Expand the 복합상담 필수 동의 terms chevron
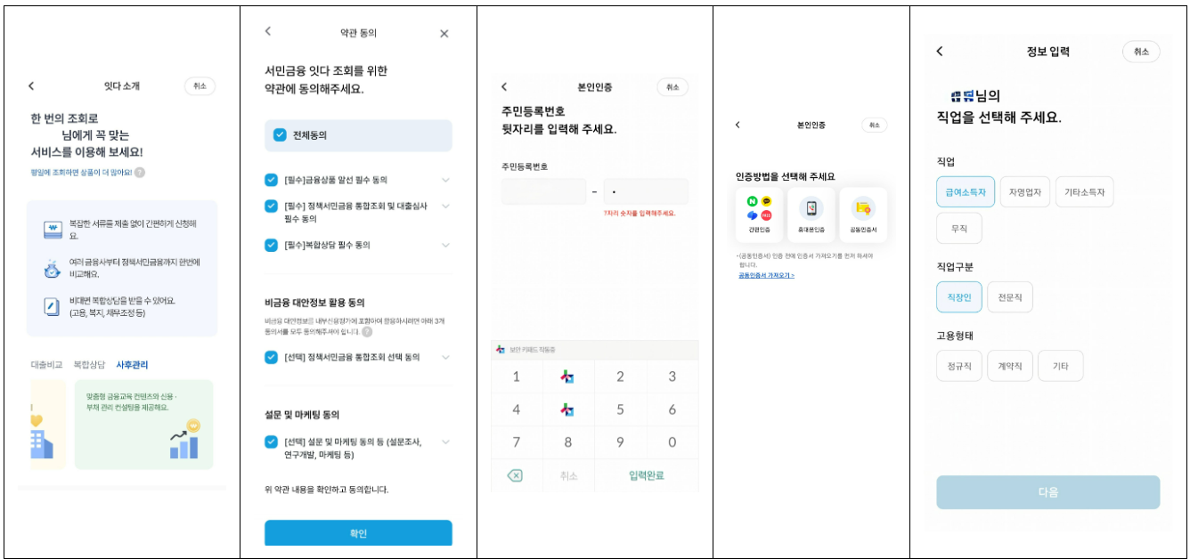 click(x=445, y=246)
